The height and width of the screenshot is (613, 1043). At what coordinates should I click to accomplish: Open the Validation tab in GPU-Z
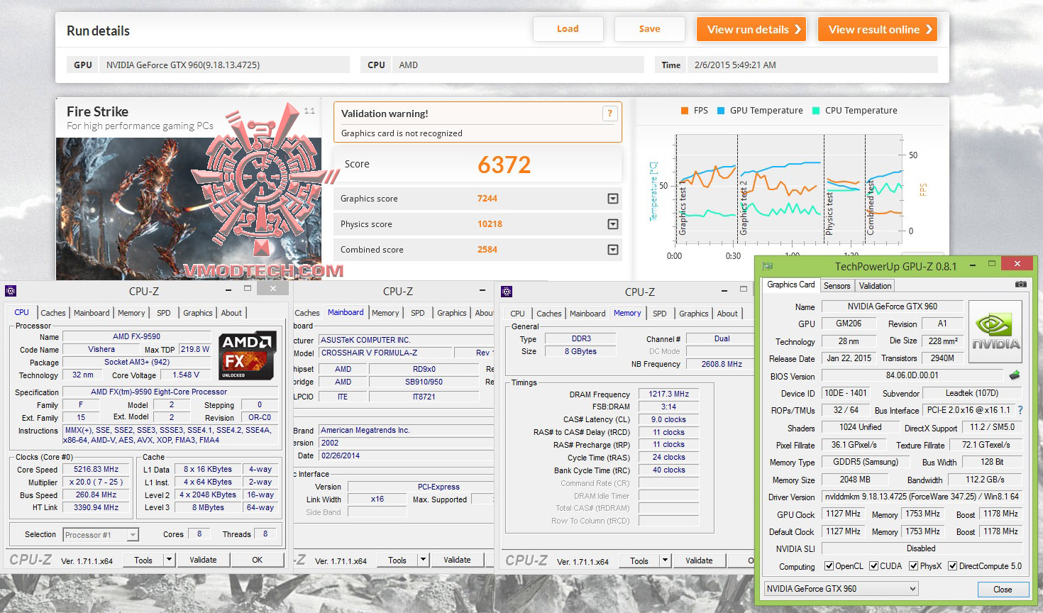pos(875,286)
